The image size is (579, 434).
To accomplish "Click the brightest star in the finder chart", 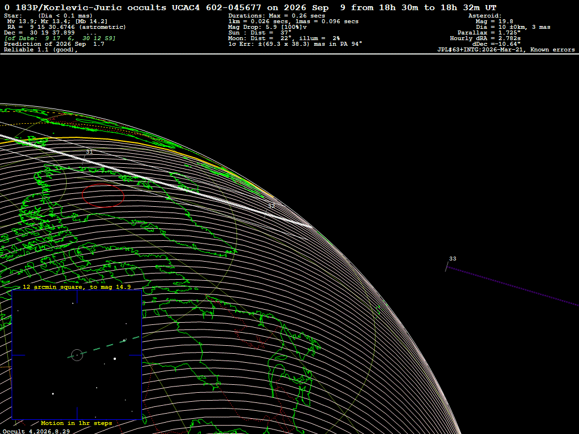I will point(115,359).
